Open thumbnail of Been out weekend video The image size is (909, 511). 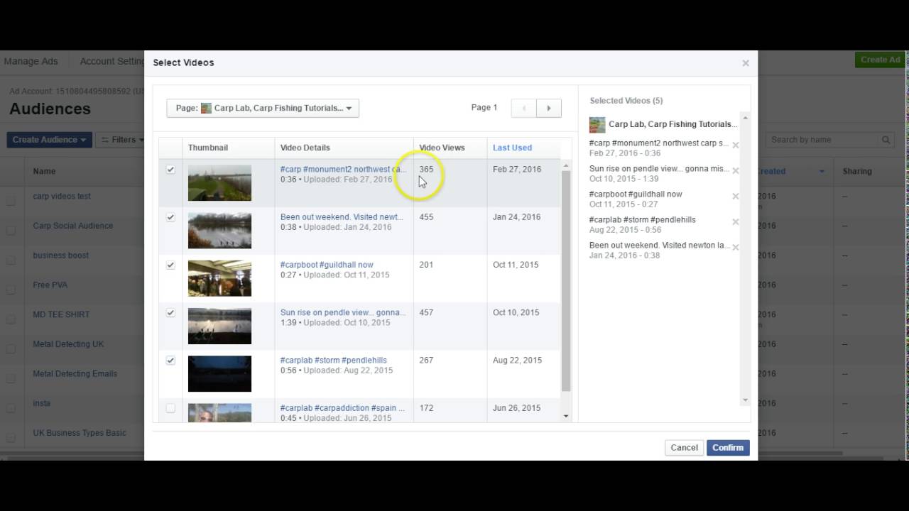tap(219, 231)
